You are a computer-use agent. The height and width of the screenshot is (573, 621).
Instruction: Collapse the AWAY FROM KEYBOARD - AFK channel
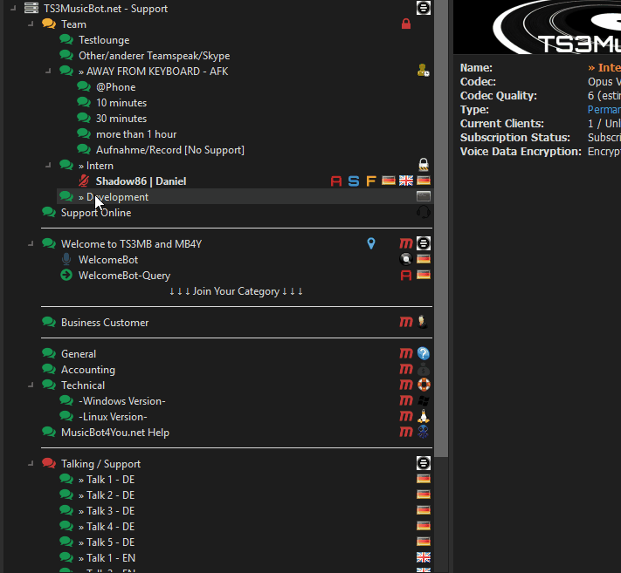(x=48, y=71)
